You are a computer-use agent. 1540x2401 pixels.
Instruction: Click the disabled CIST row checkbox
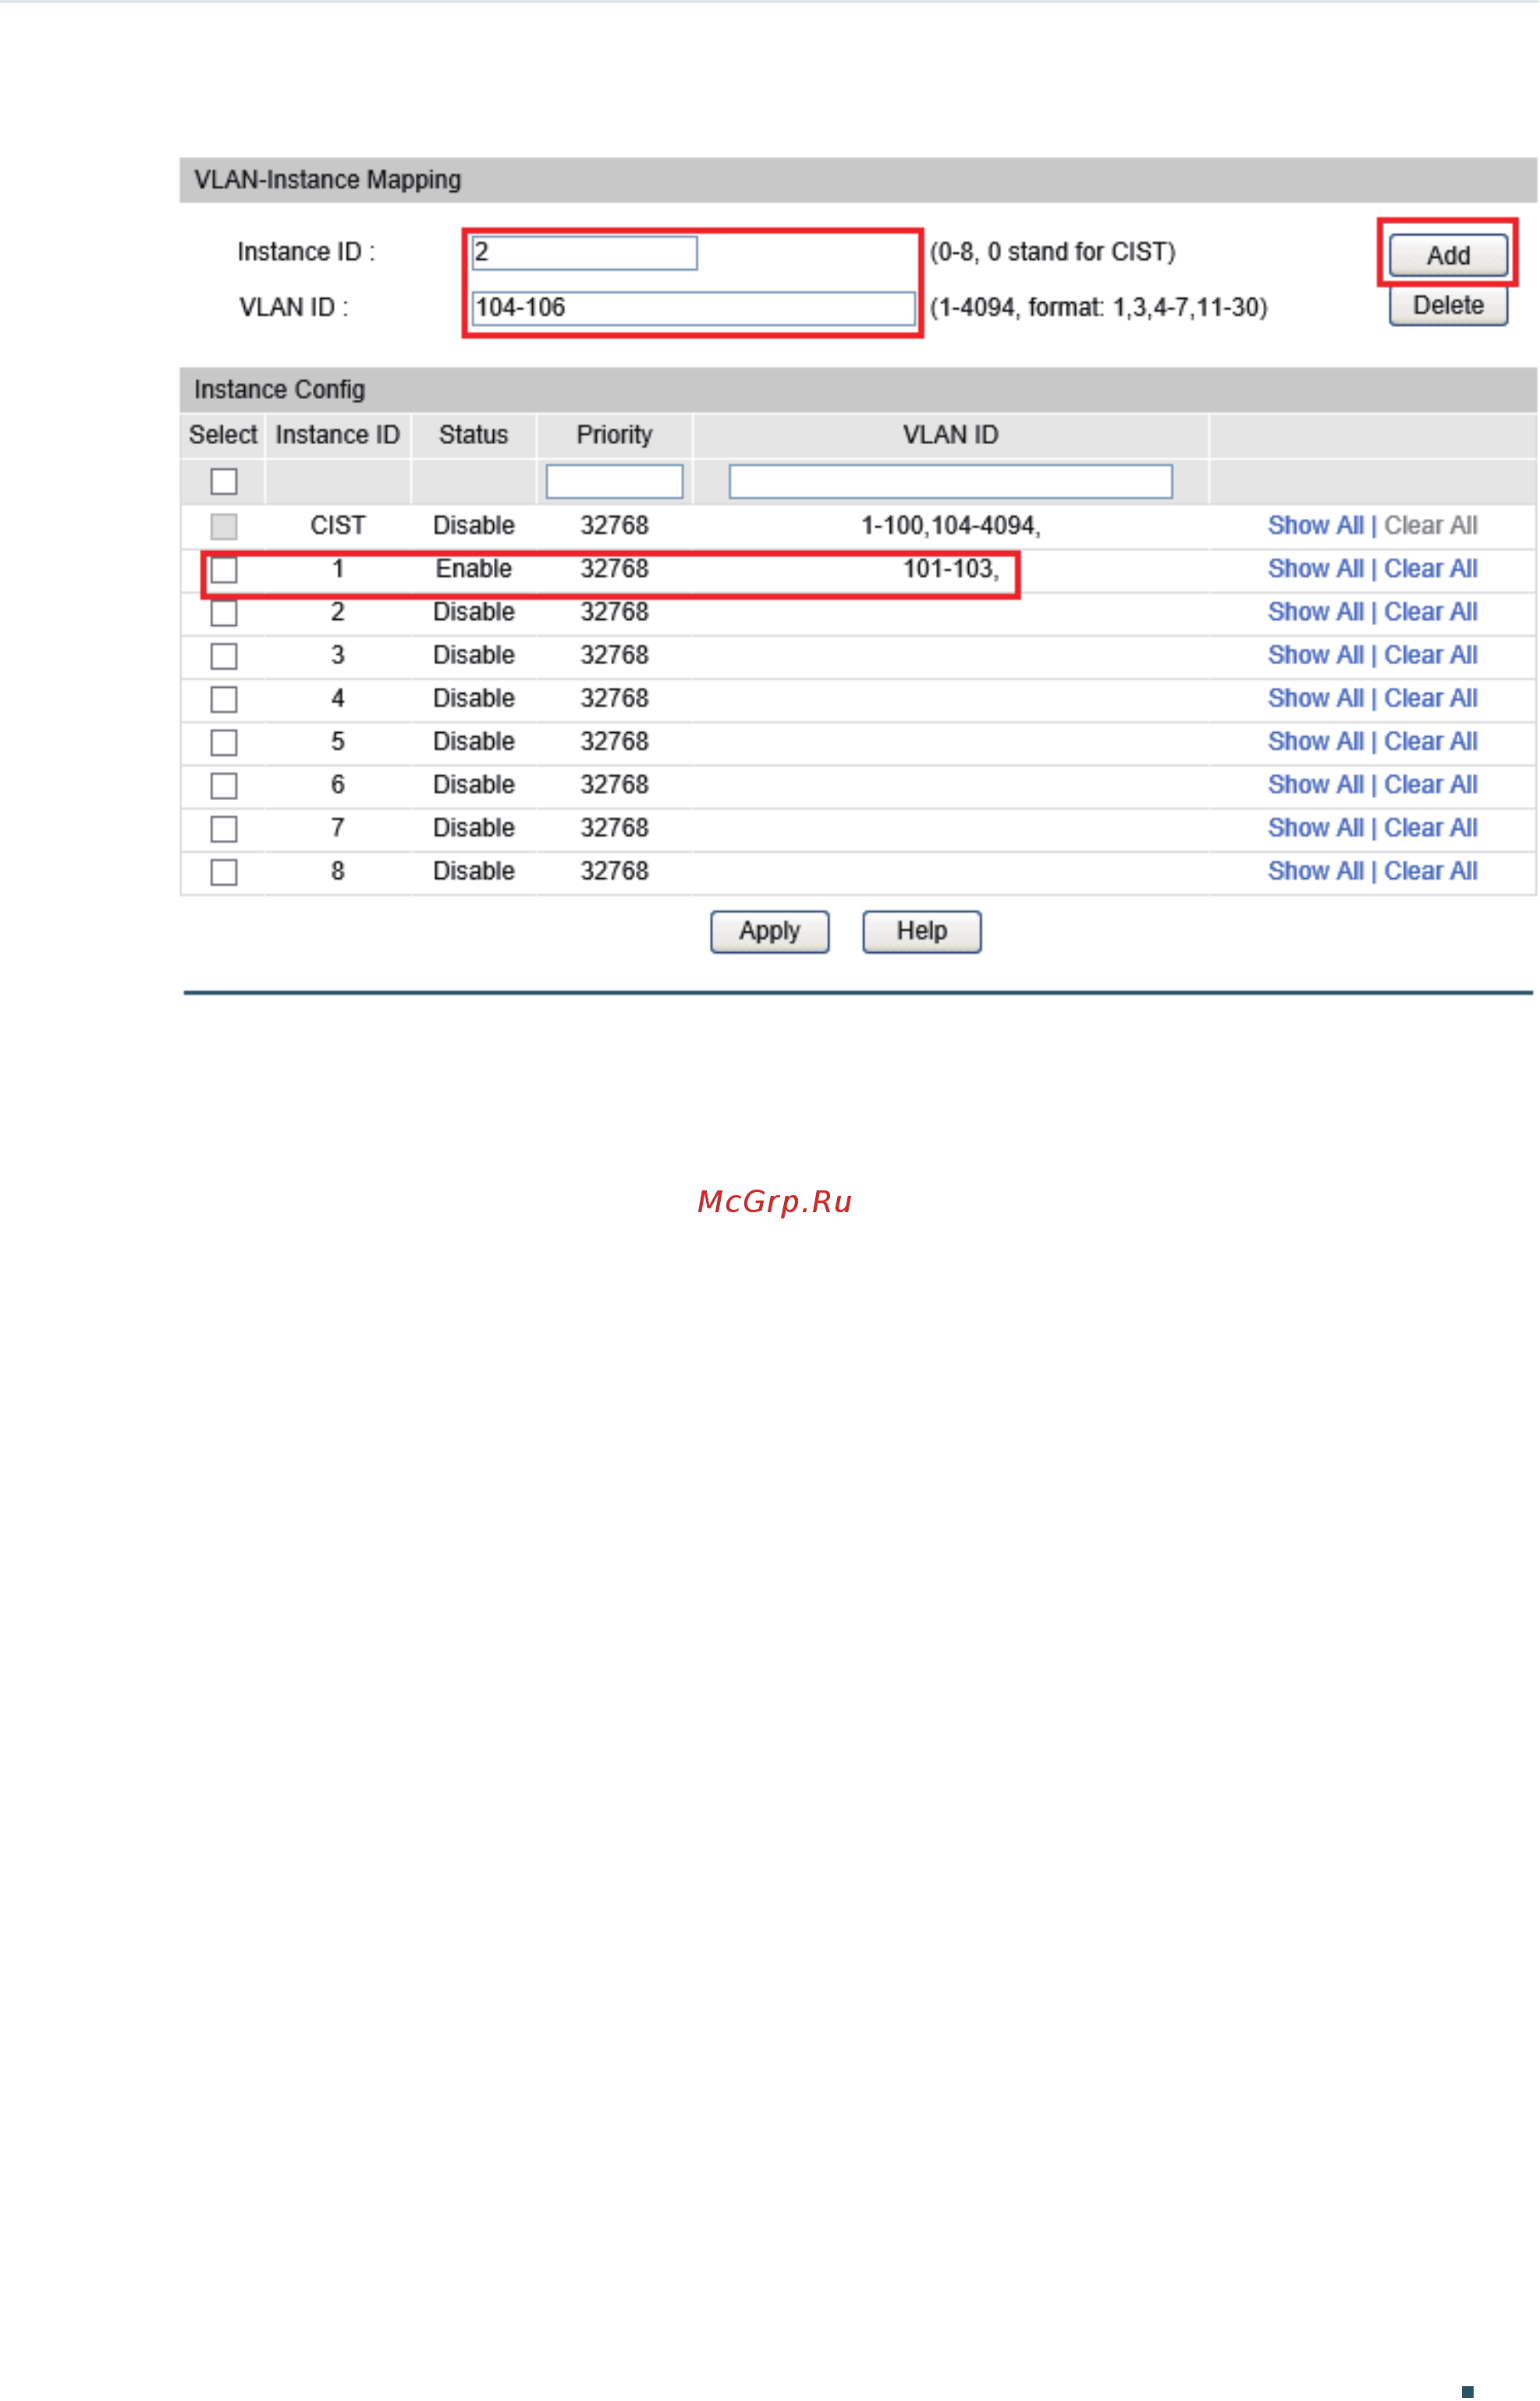224,526
